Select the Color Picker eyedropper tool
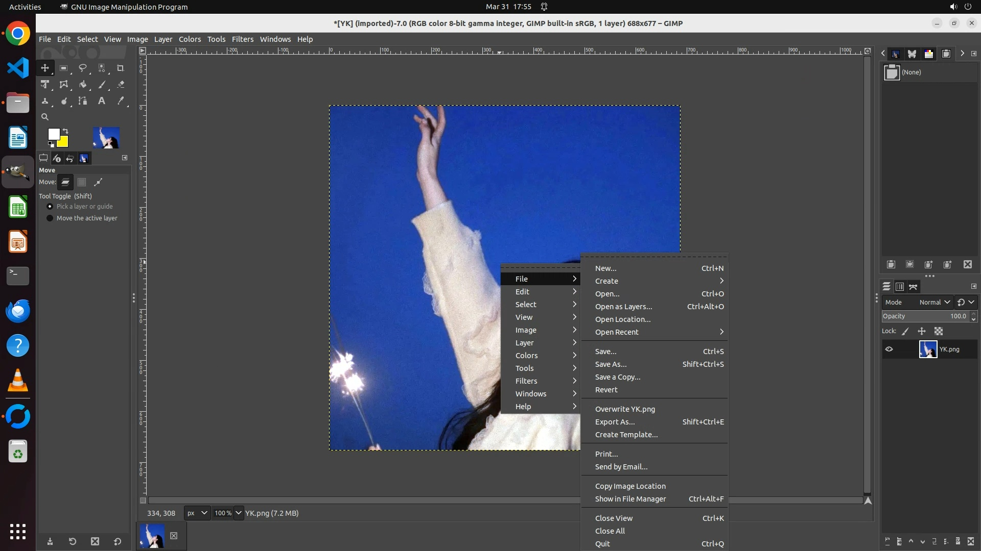The width and height of the screenshot is (981, 551). click(121, 101)
